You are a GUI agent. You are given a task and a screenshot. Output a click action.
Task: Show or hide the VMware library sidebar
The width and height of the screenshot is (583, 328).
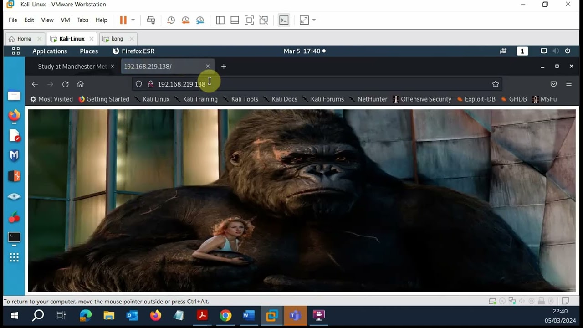pos(220,20)
